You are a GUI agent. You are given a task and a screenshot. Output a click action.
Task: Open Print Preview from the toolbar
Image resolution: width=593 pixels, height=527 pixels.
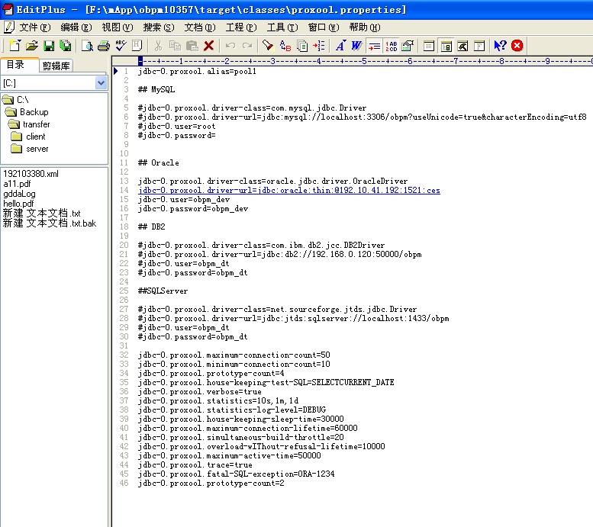pyautogui.click(x=87, y=46)
